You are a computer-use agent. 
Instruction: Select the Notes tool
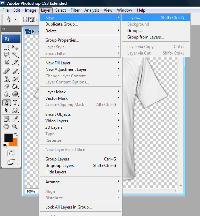coord(6,119)
